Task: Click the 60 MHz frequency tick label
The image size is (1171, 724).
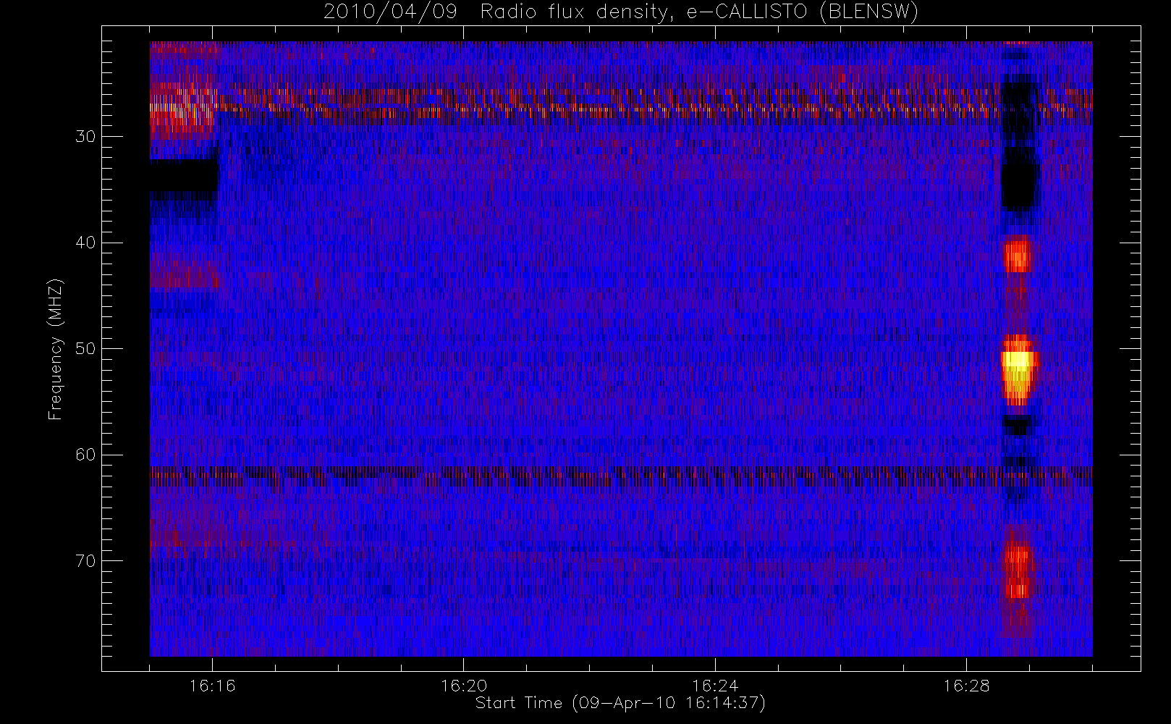Action: pos(85,455)
